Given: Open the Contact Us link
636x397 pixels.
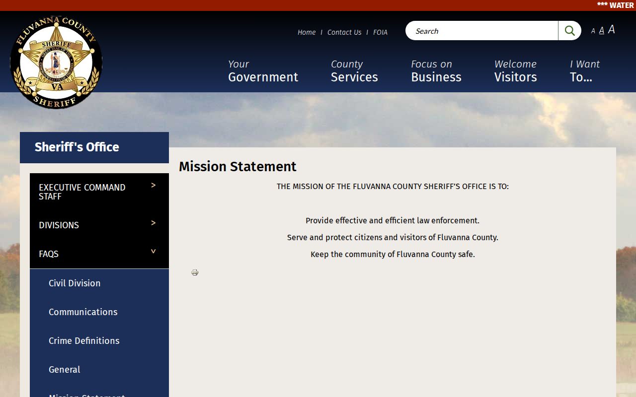Looking at the screenshot, I should coord(344,32).
